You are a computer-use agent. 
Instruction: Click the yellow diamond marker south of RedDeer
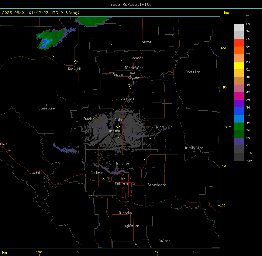pyautogui.click(x=129, y=85)
